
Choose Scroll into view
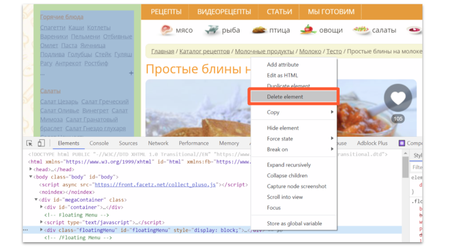[294, 197]
